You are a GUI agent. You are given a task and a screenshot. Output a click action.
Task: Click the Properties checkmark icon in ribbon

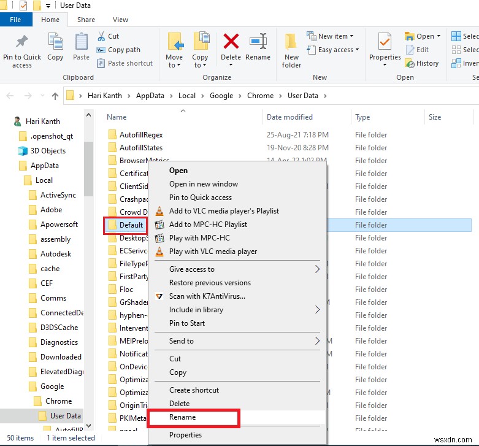pos(385,42)
